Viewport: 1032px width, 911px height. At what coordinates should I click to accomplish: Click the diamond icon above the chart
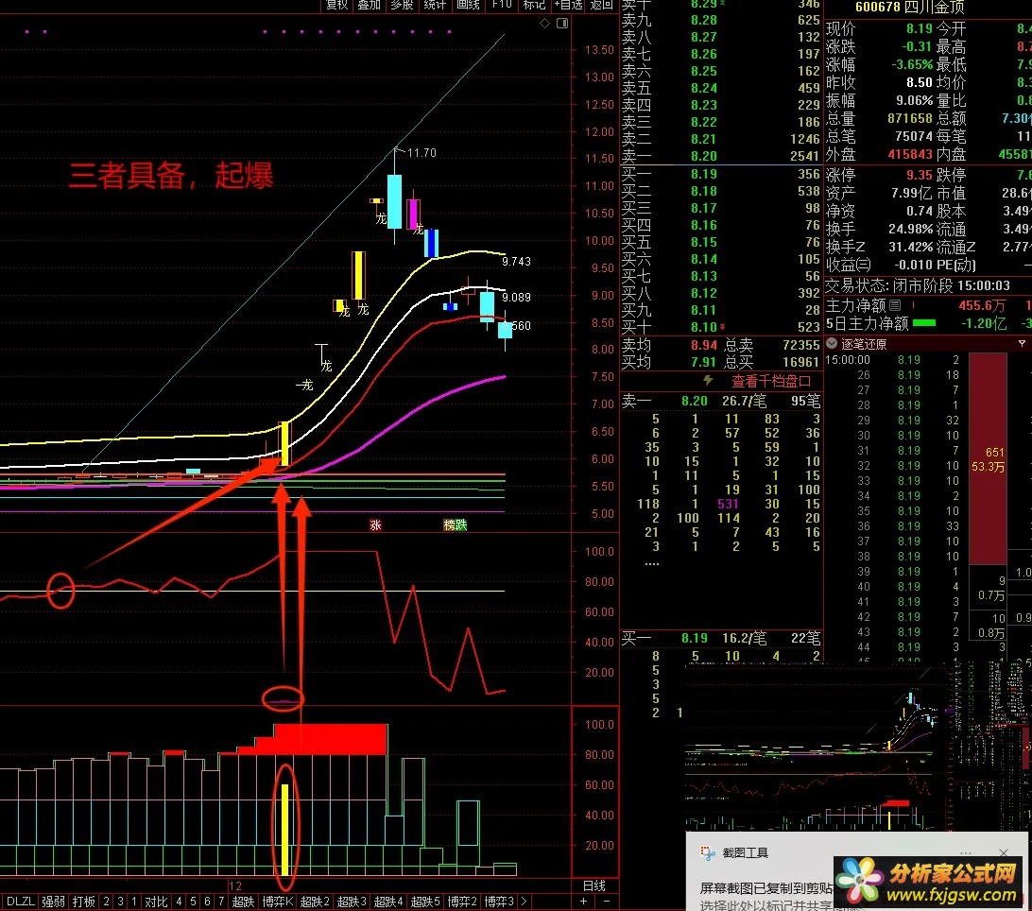pos(545,23)
